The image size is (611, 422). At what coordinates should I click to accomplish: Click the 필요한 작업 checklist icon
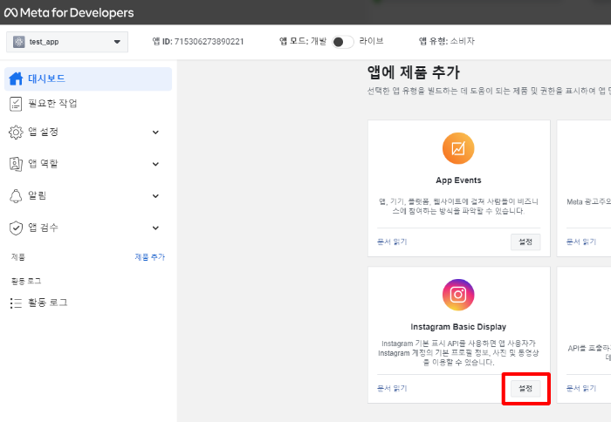pyautogui.click(x=16, y=104)
